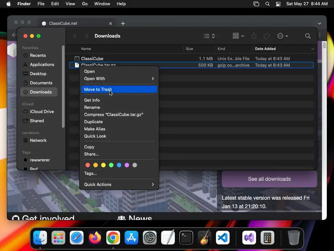334x251 pixels.
Task: Open the Group By dropdown
Action: coord(238,36)
